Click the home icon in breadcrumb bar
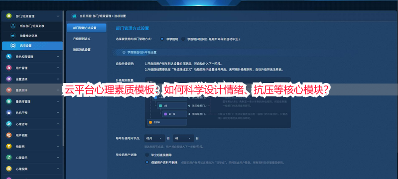The height and width of the screenshot is (179, 398). coord(74,16)
